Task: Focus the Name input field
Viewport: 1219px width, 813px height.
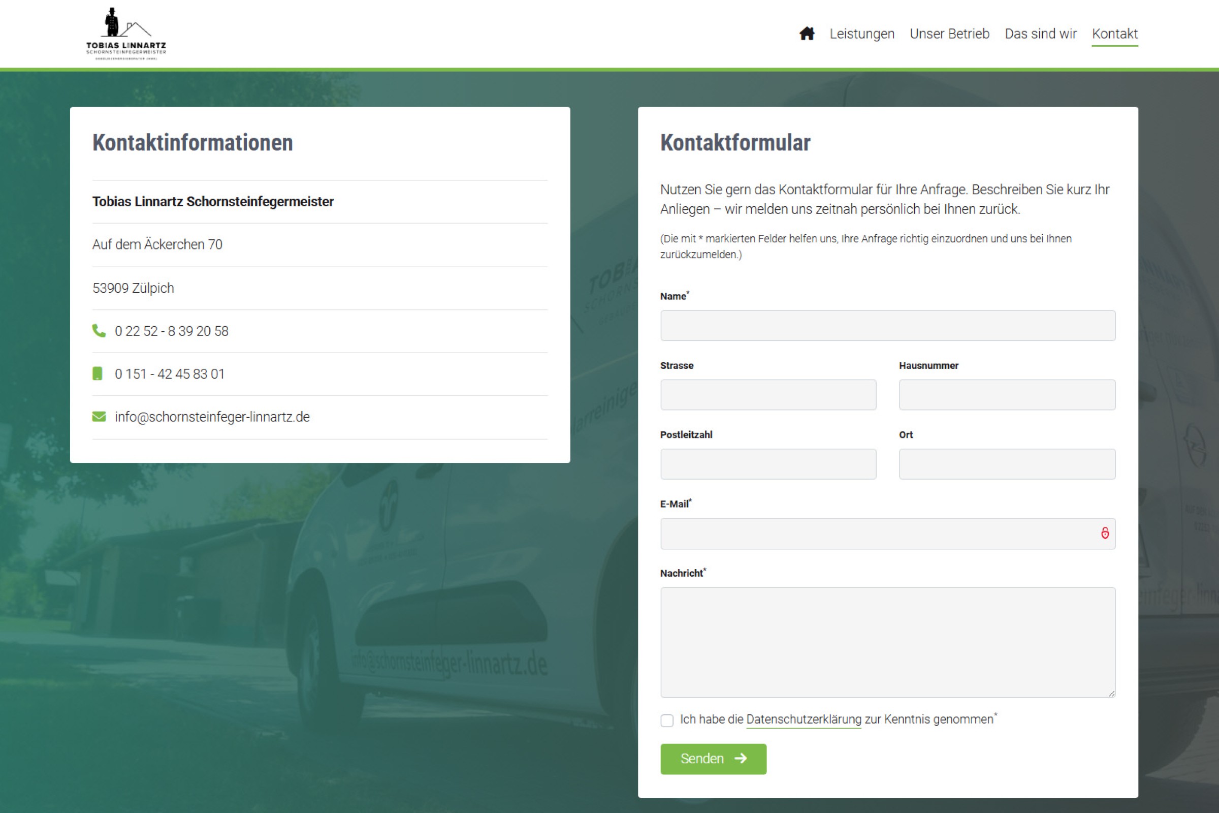Action: click(887, 326)
